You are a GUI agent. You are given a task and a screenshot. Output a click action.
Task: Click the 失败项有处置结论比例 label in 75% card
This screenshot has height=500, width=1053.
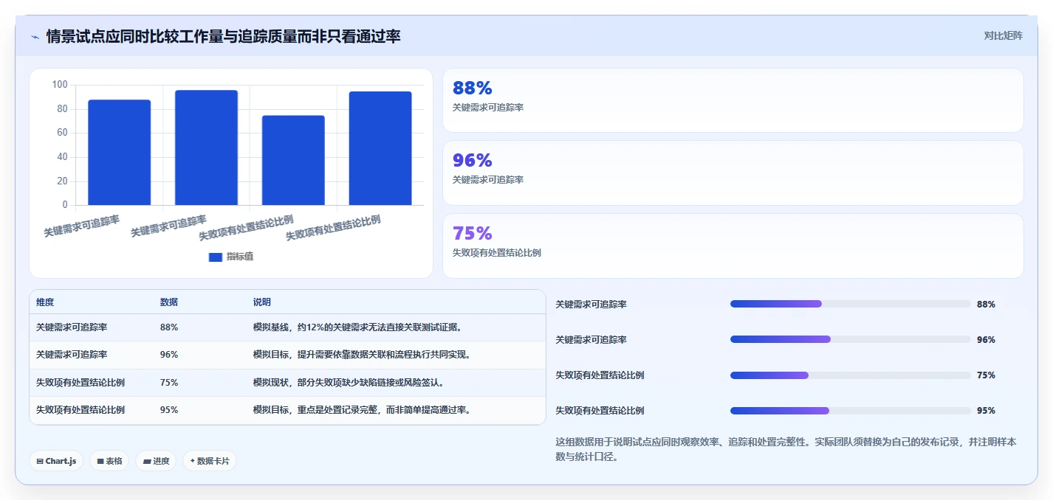497,253
